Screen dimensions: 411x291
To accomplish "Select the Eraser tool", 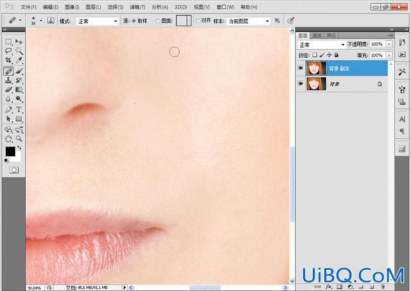I will coord(8,90).
